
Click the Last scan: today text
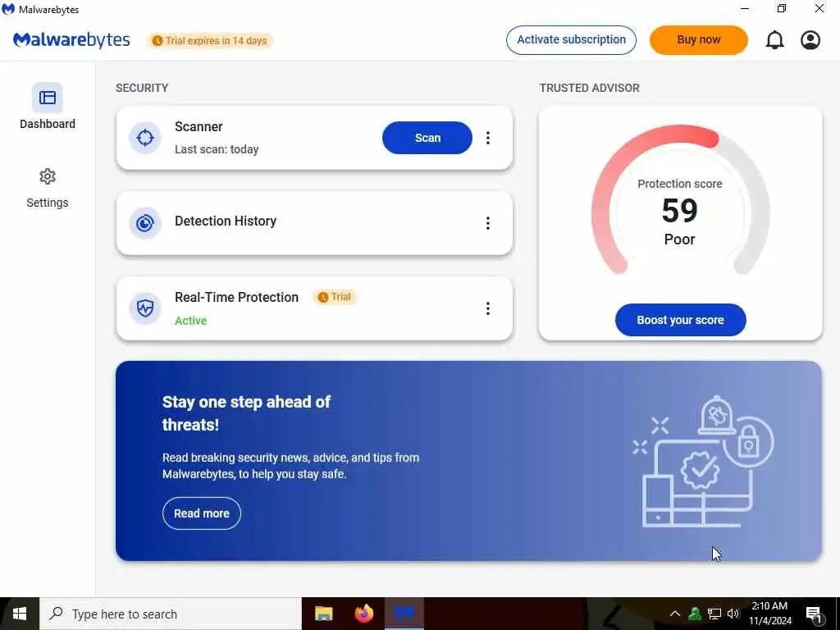[x=217, y=149]
